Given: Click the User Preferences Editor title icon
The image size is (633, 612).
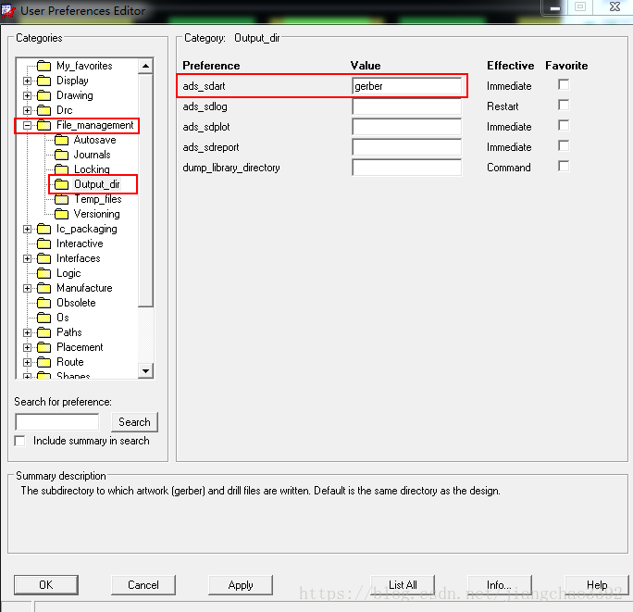Looking at the screenshot, I should 8,10.
